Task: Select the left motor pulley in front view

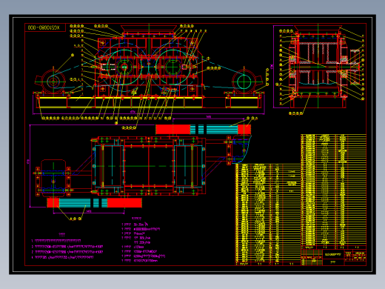Action: click(x=53, y=81)
